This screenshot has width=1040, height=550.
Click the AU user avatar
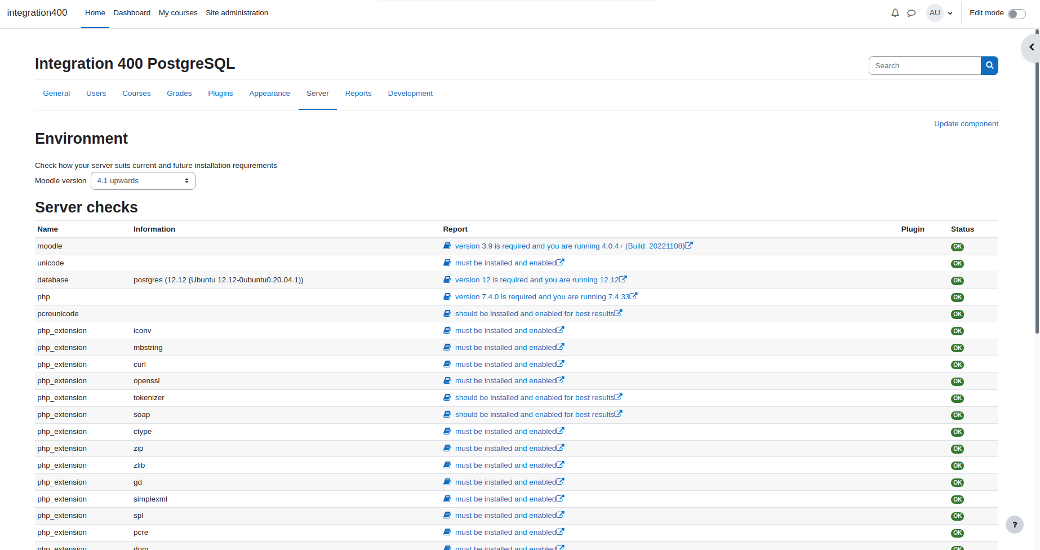935,13
